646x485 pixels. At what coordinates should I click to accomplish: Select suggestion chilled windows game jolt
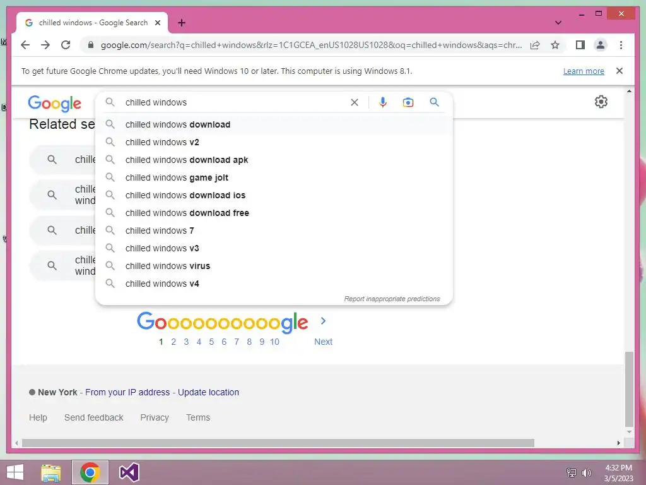click(274, 177)
